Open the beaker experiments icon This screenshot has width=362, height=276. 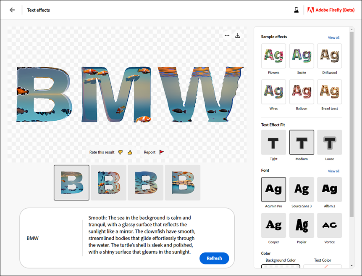click(296, 10)
